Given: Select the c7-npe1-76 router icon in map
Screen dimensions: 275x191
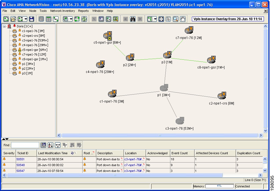Looking at the screenshot, I should 189,30.
